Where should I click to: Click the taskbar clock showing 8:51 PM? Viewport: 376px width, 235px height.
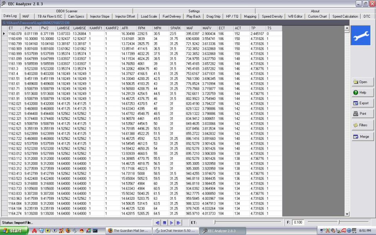[x=365, y=231]
